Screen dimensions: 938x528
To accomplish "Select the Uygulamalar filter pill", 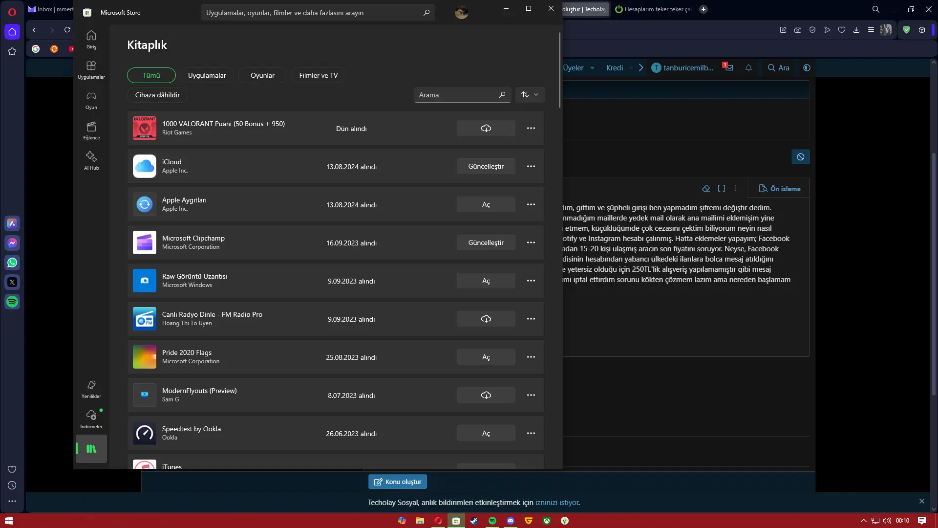I will (x=207, y=75).
